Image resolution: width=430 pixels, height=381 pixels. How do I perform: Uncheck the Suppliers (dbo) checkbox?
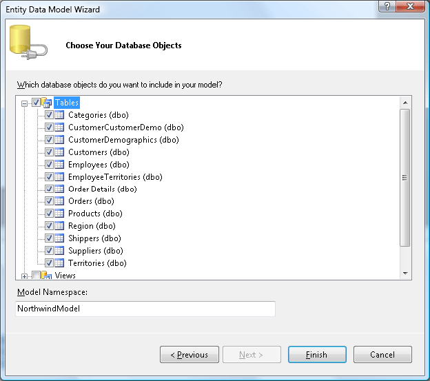point(49,250)
